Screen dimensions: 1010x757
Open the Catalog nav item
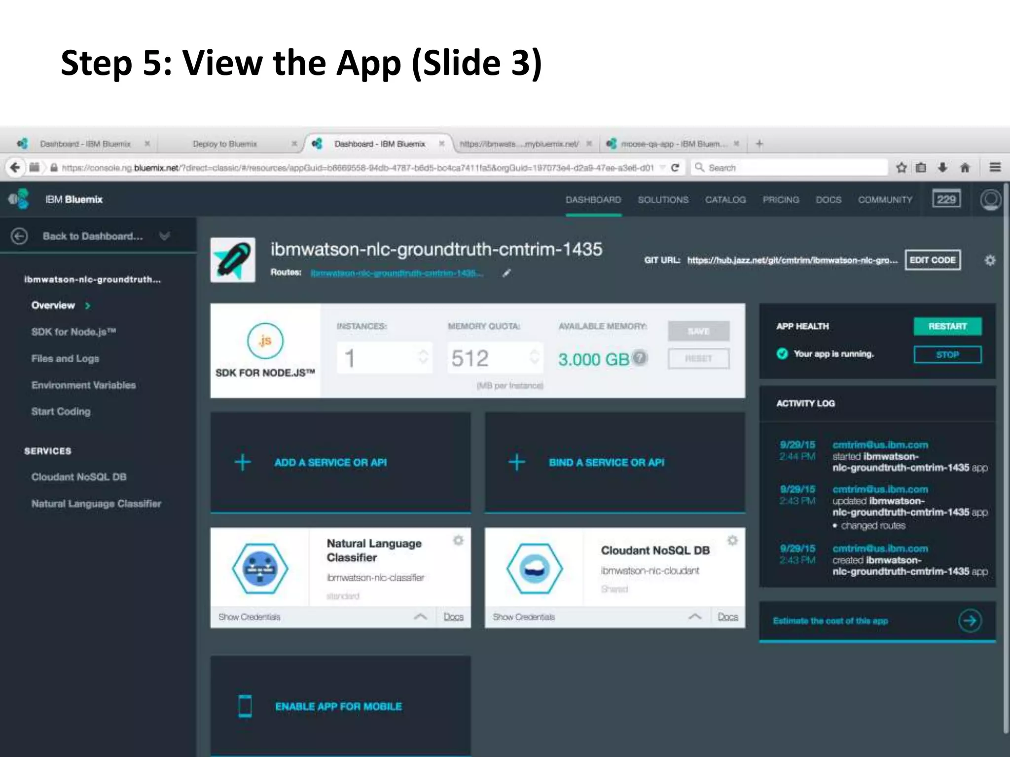pyautogui.click(x=725, y=200)
